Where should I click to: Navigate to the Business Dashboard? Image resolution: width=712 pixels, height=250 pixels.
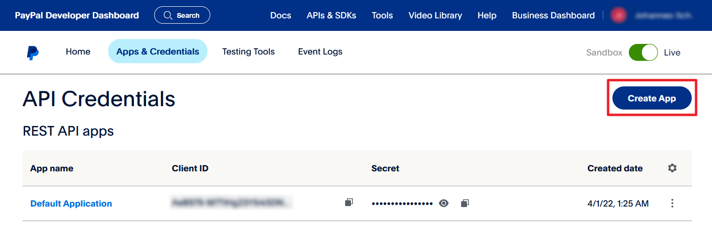[x=553, y=15]
